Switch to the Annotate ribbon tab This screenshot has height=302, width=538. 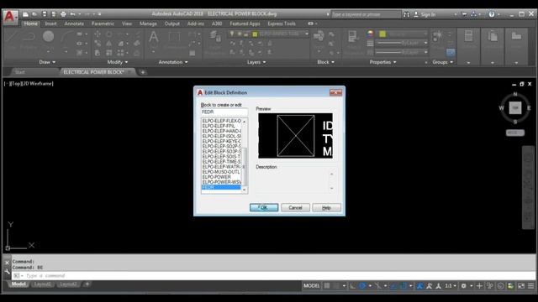click(x=74, y=23)
